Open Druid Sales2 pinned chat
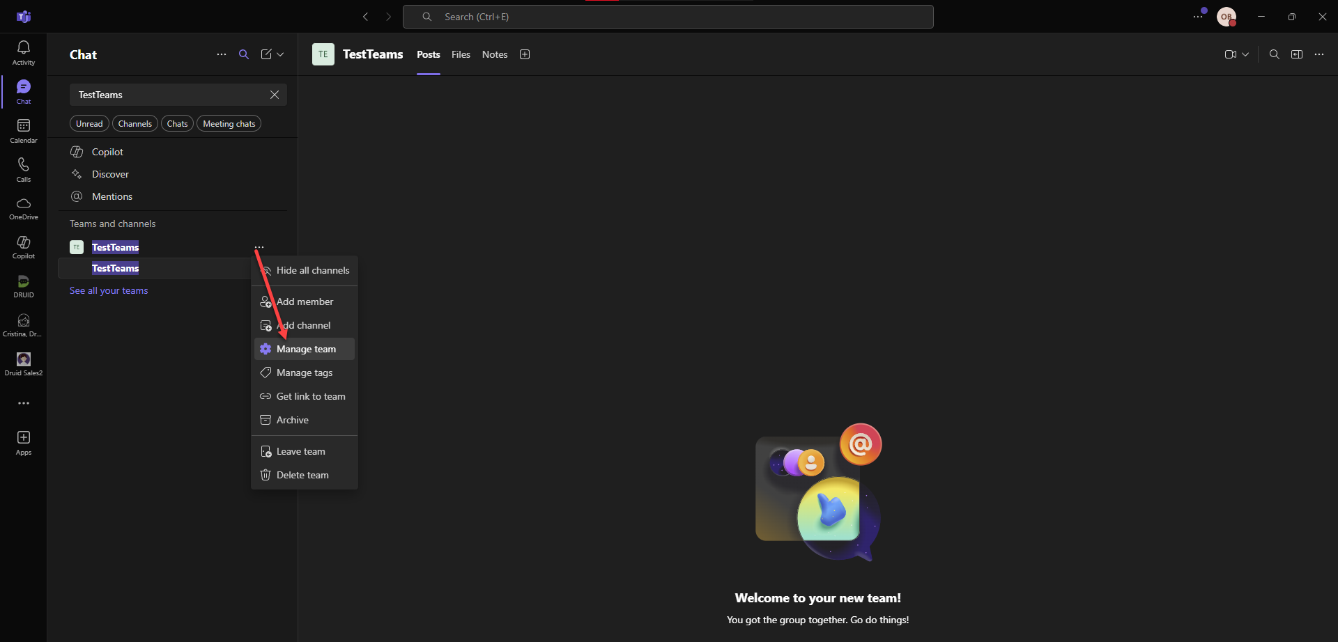1338x642 pixels. coord(24,364)
